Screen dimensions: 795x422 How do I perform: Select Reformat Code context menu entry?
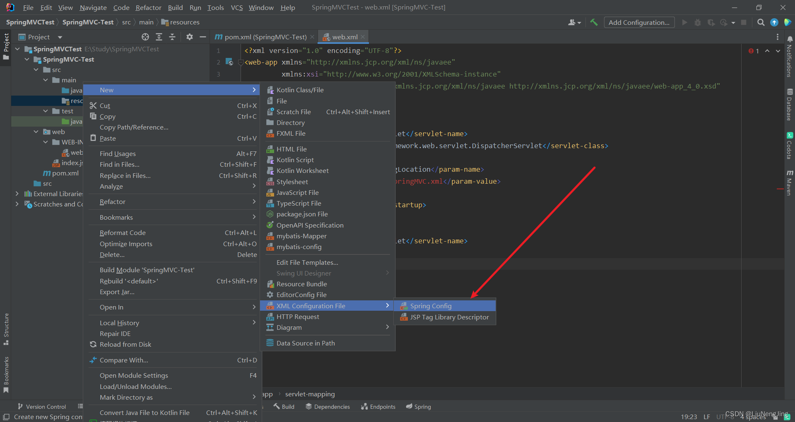pyautogui.click(x=171, y=233)
